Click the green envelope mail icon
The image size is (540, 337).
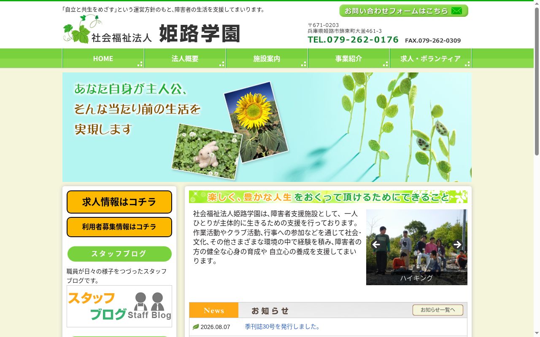(x=456, y=11)
